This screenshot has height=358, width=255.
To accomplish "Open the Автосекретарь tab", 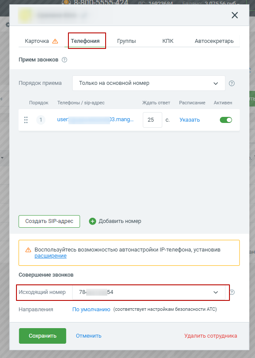I will coord(214,41).
